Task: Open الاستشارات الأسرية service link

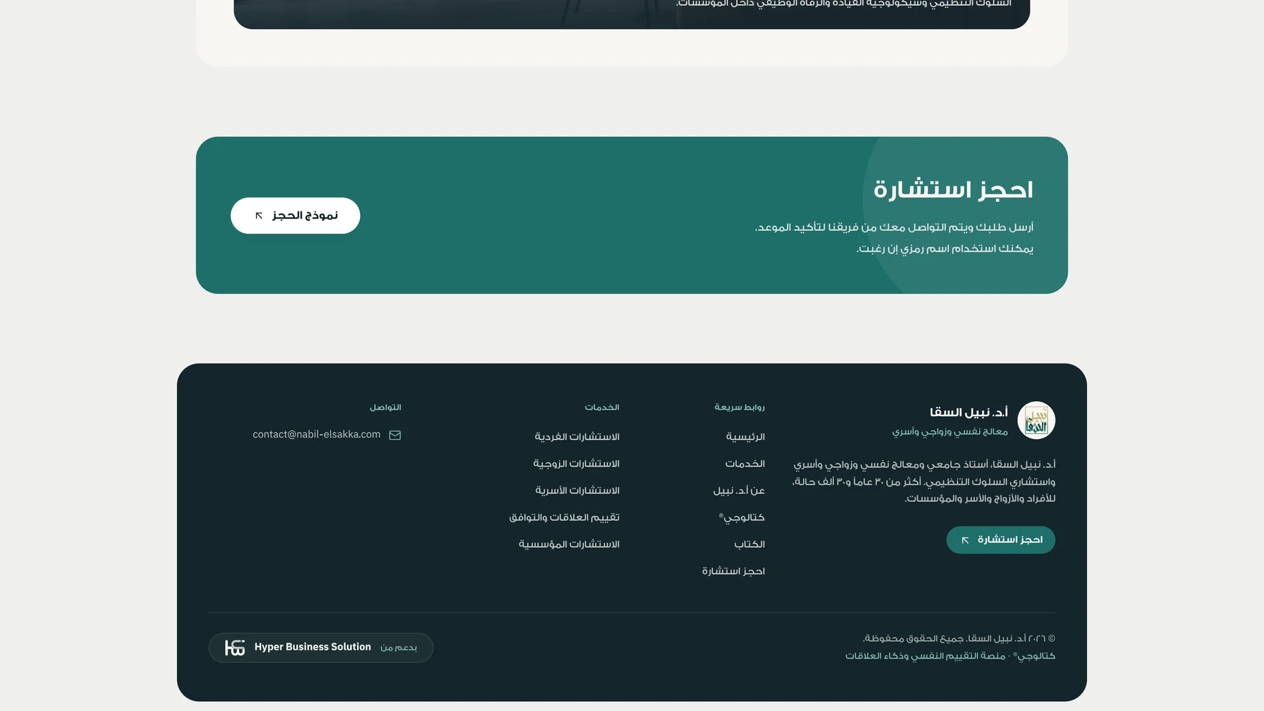Action: click(577, 491)
